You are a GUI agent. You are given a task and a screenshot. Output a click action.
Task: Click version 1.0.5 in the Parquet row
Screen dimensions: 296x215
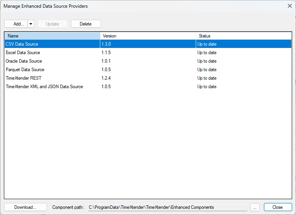pyautogui.click(x=106, y=69)
